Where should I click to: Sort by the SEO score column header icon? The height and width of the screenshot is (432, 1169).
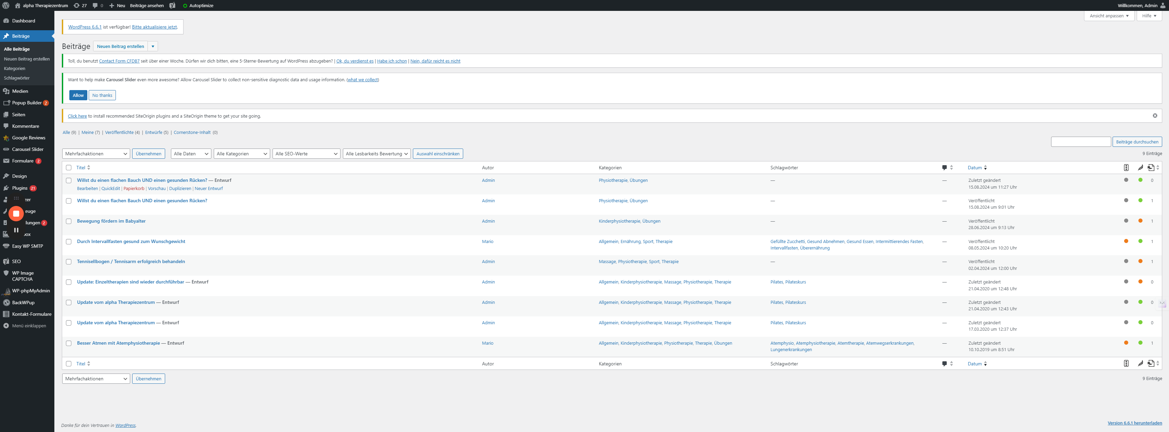1126,168
